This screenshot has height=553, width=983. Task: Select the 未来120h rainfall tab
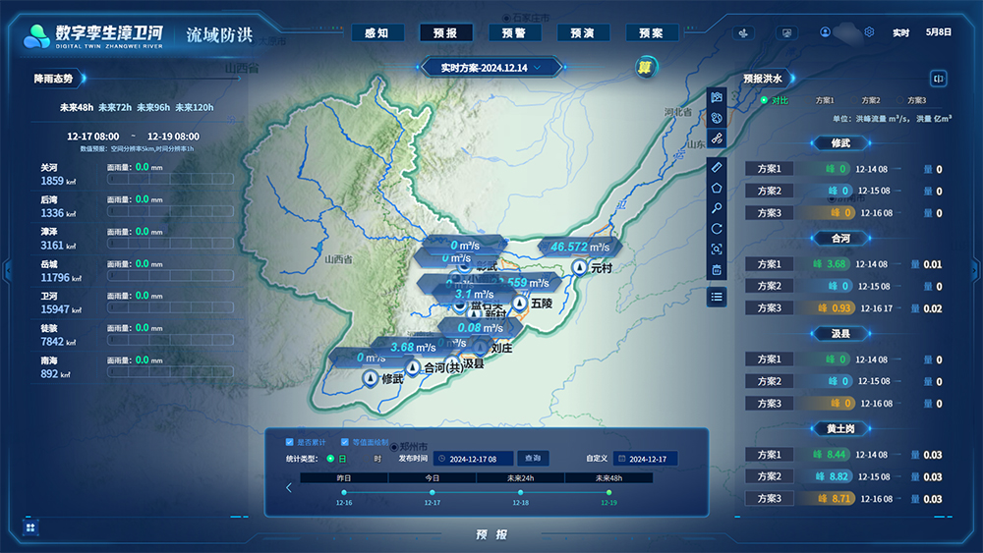click(x=195, y=108)
